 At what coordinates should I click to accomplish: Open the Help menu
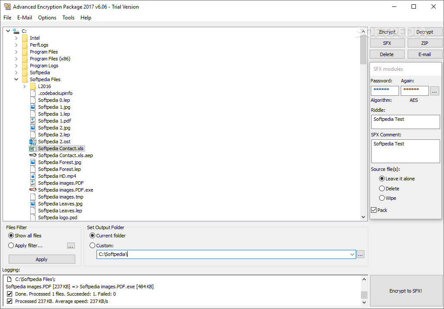tap(86, 18)
